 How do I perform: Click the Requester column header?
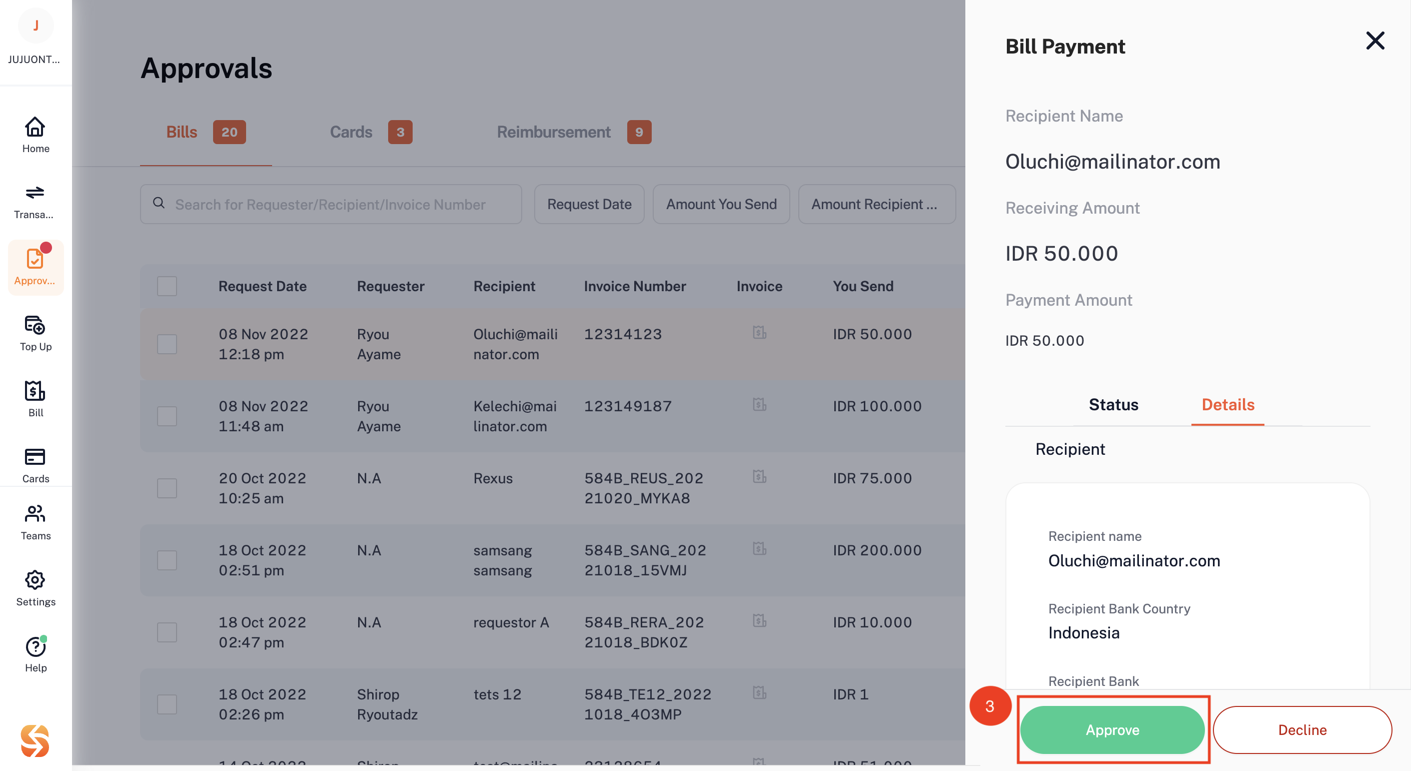[x=391, y=287]
